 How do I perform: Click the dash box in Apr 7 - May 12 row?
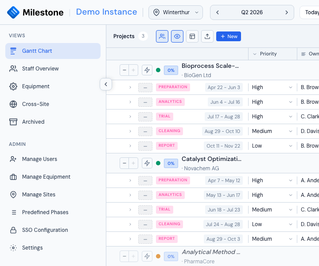(145, 181)
